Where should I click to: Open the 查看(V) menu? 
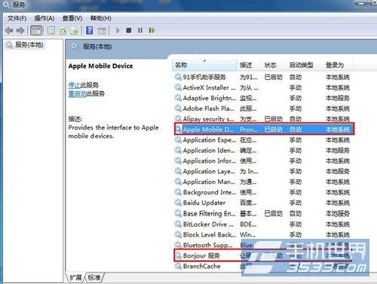click(x=72, y=18)
